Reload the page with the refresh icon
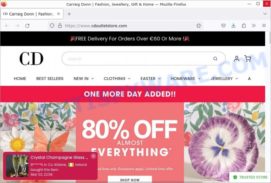Screen dimensions: 271x183 coord(27,26)
